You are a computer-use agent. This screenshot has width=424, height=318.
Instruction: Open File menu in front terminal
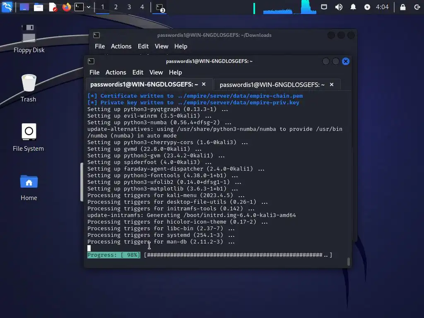94,72
